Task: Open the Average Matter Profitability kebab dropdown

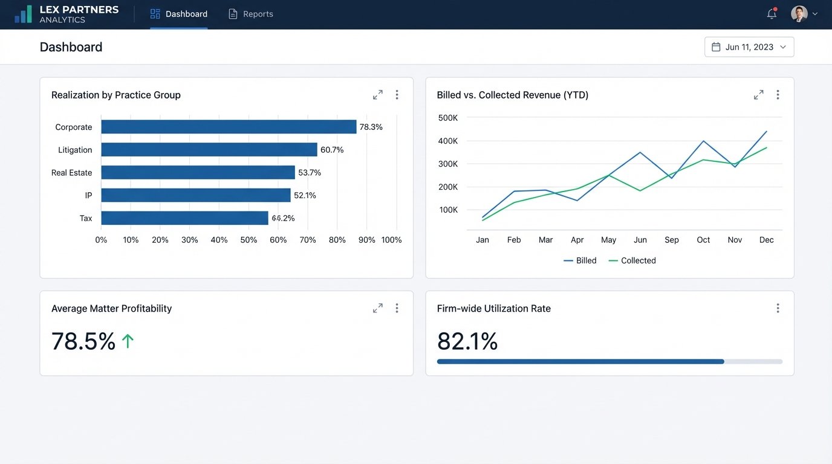Action: (x=397, y=308)
